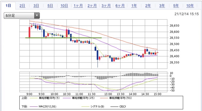This screenshot has height=111, width=202.
Task: Click the 9:00 time axis label
Action: (x=29, y=94)
